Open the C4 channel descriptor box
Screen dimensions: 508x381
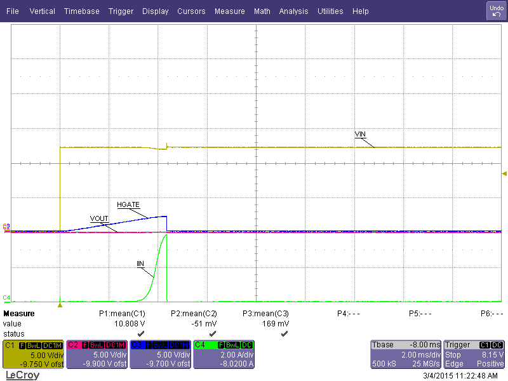[x=224, y=354]
